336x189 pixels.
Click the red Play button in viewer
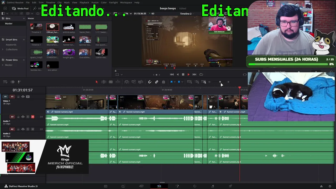pos(188,75)
